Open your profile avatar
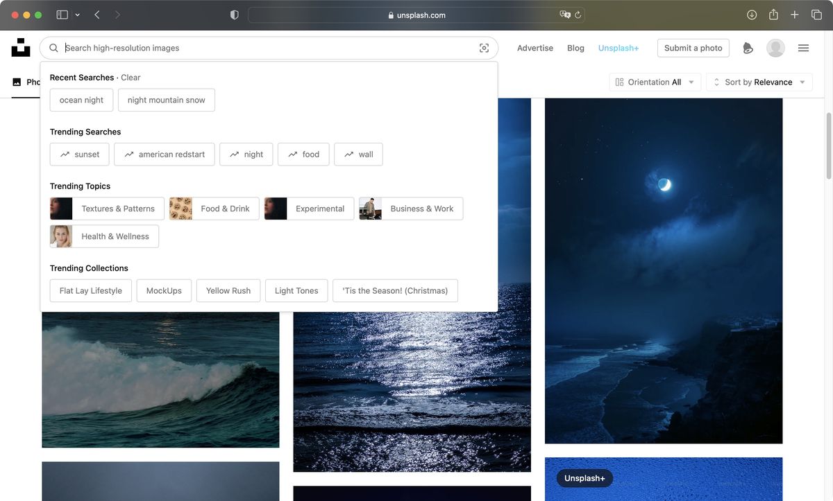The image size is (833, 501). (775, 48)
